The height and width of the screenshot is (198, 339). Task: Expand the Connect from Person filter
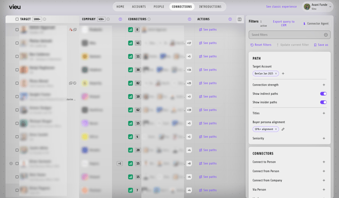pyautogui.click(x=324, y=171)
